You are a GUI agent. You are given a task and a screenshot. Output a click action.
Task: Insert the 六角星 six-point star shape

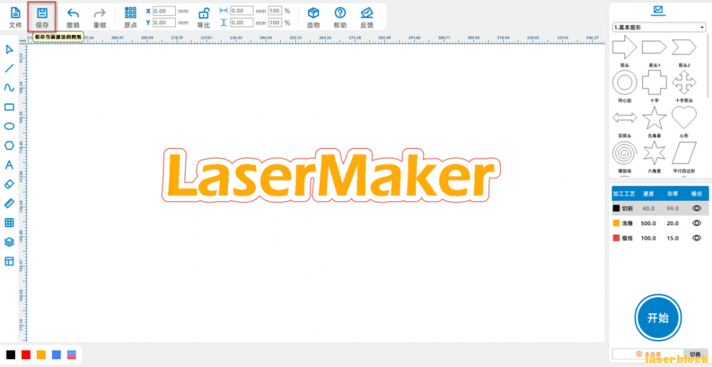point(654,153)
